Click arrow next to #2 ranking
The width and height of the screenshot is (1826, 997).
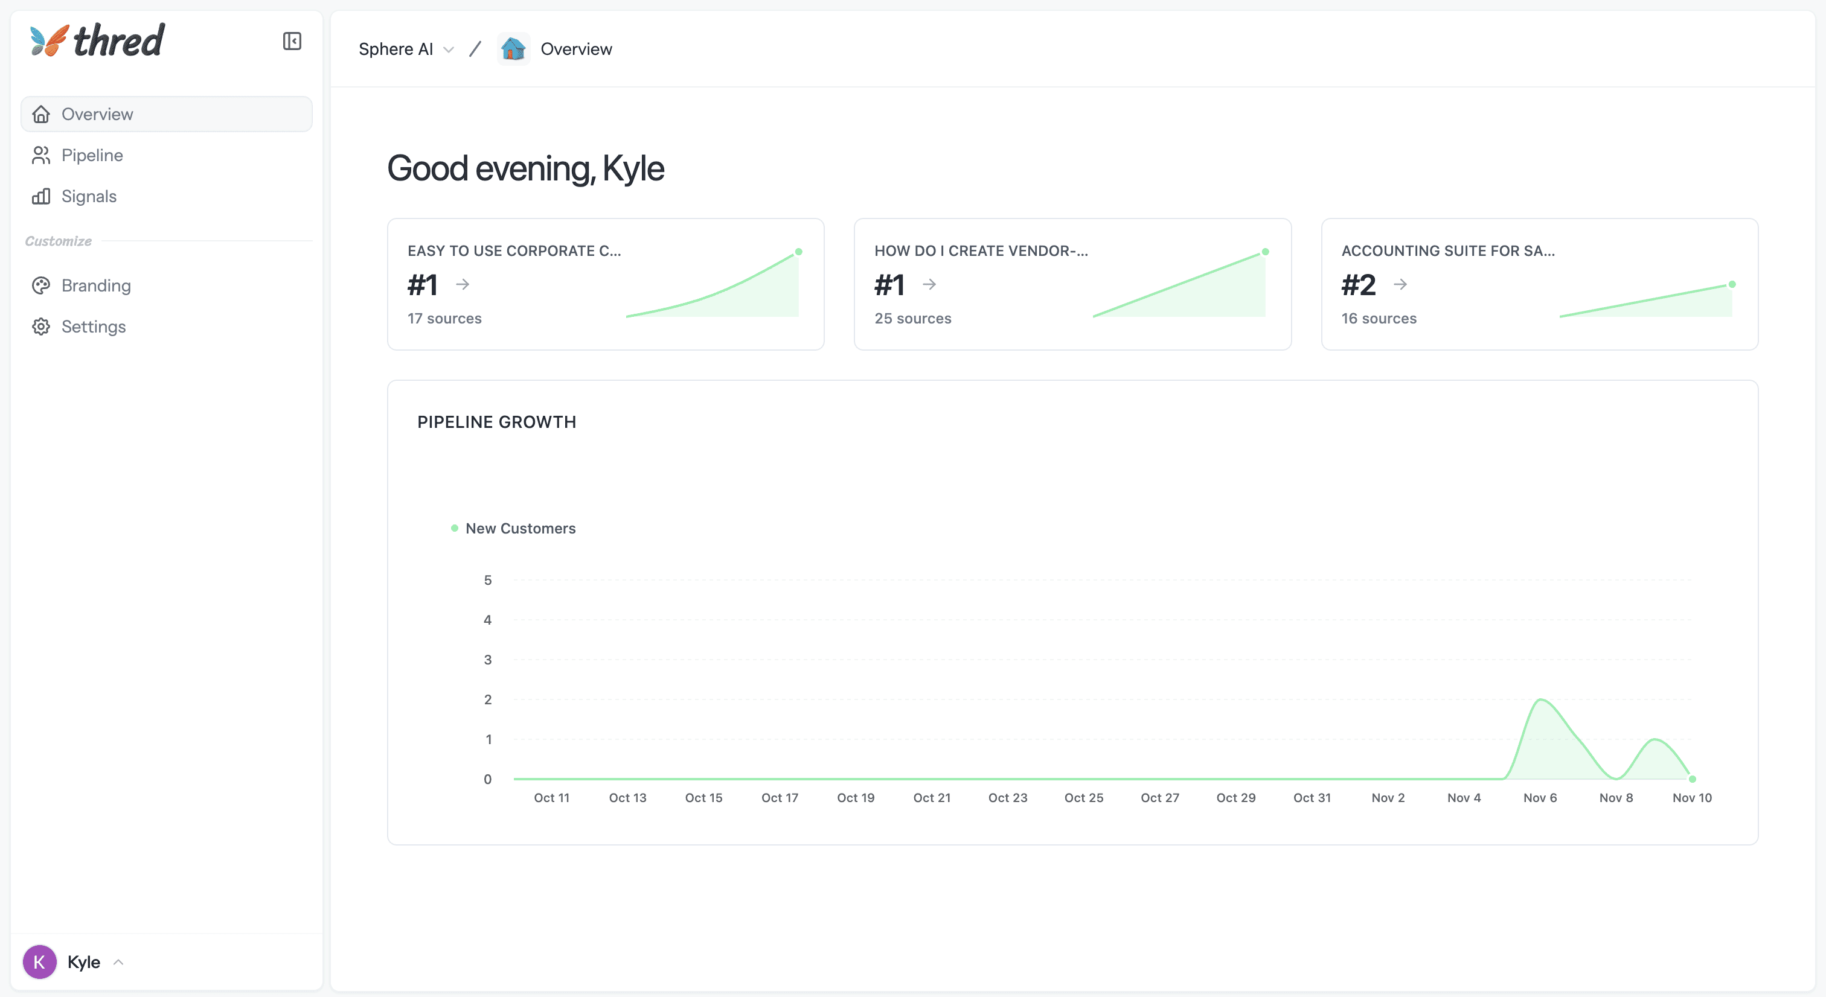coord(1400,285)
